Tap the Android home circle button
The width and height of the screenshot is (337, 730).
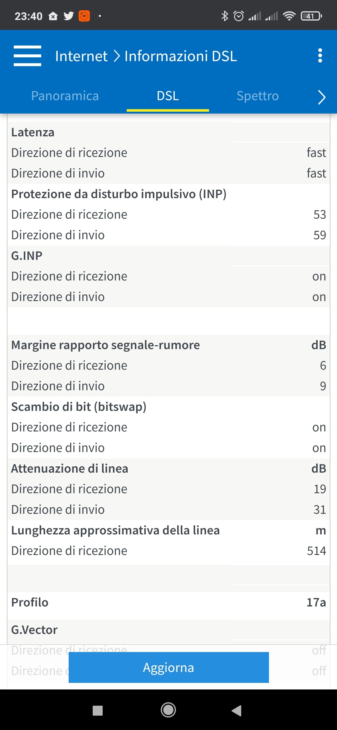click(x=168, y=710)
